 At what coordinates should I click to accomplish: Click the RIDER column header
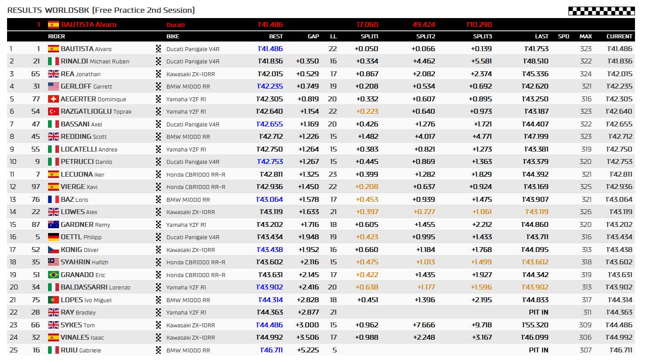(56, 37)
